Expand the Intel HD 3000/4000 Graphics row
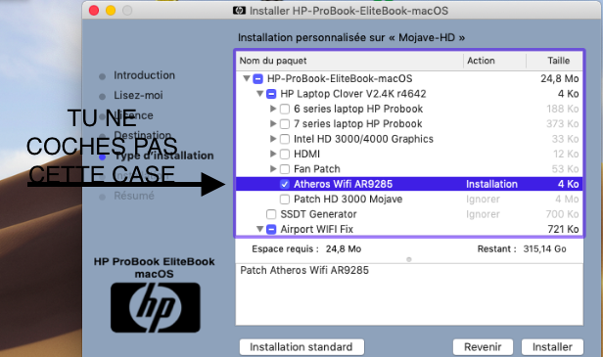Image resolution: width=603 pixels, height=357 pixels. point(273,139)
